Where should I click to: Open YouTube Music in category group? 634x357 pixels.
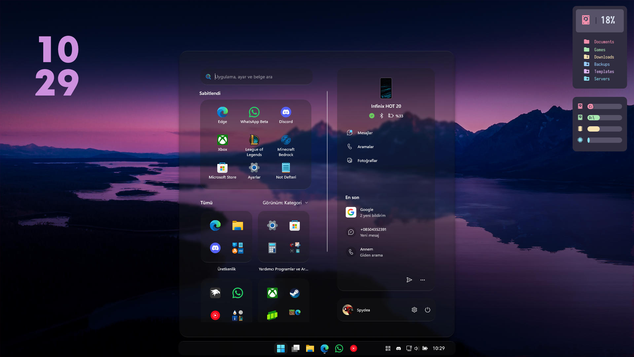point(215,315)
